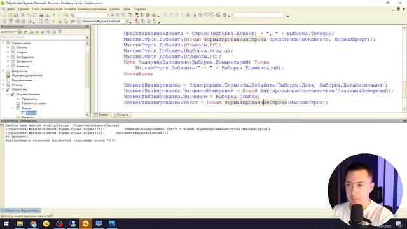The image size is (407, 229).
Task: Click the configuration tree search input
Action: pyautogui.click(x=43, y=38)
